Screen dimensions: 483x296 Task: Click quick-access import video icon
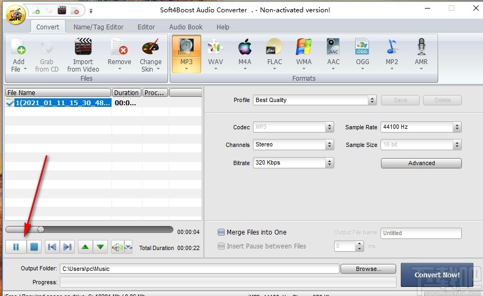(x=62, y=11)
